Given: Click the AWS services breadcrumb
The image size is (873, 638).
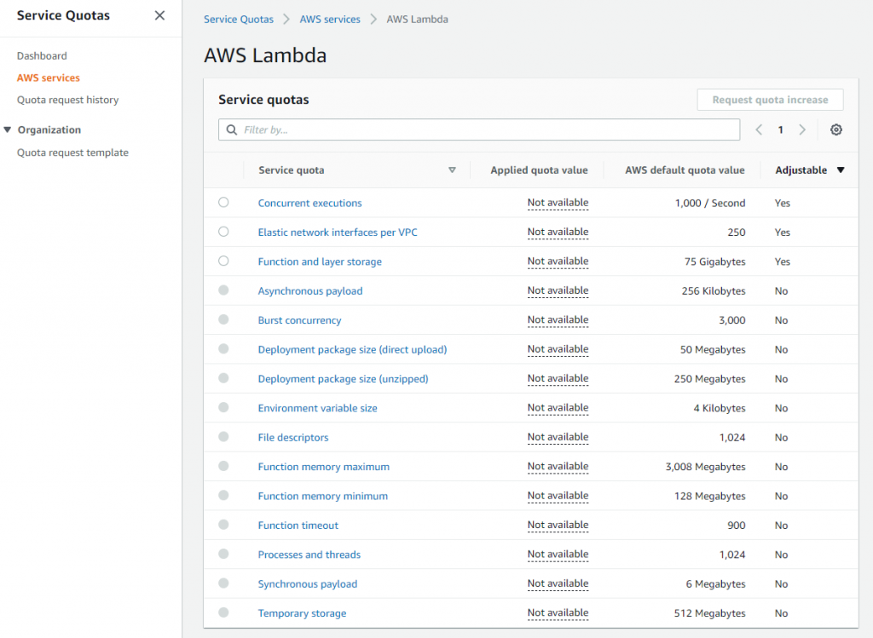Looking at the screenshot, I should click(x=330, y=19).
